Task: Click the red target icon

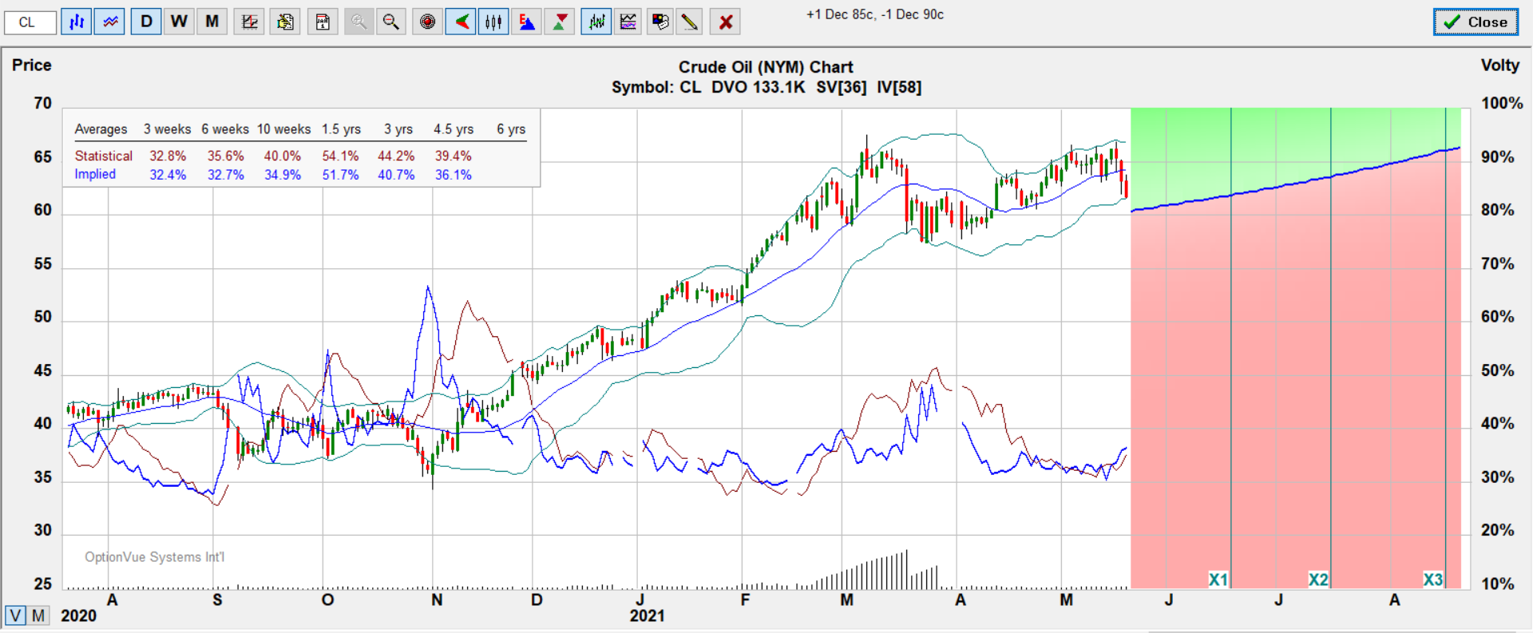Action: tap(428, 22)
